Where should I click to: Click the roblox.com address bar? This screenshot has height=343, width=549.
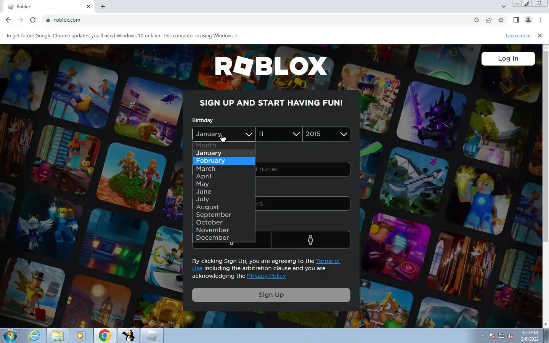255,20
